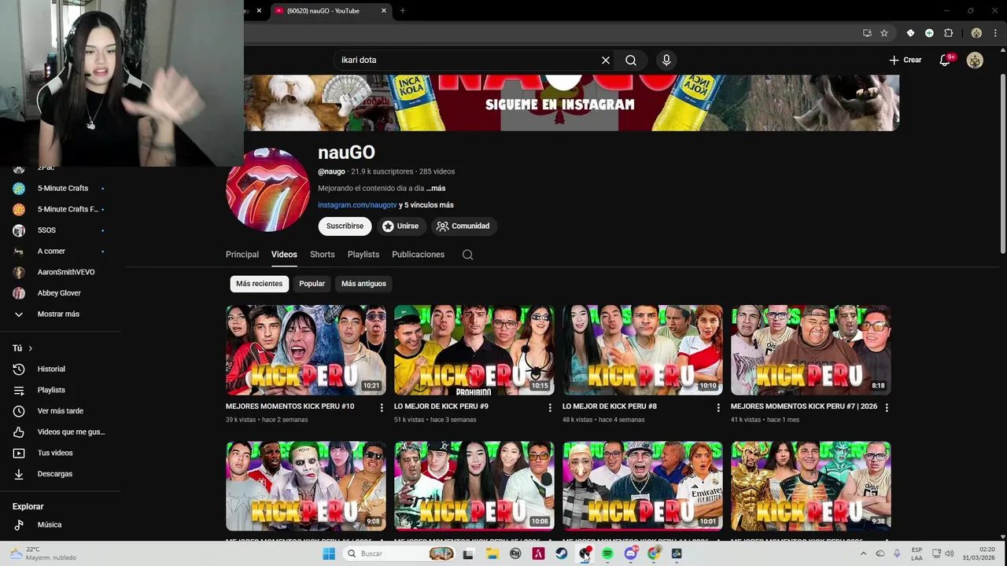Open the KICK PERU #10 video thumbnail
The height and width of the screenshot is (566, 1007).
point(306,350)
